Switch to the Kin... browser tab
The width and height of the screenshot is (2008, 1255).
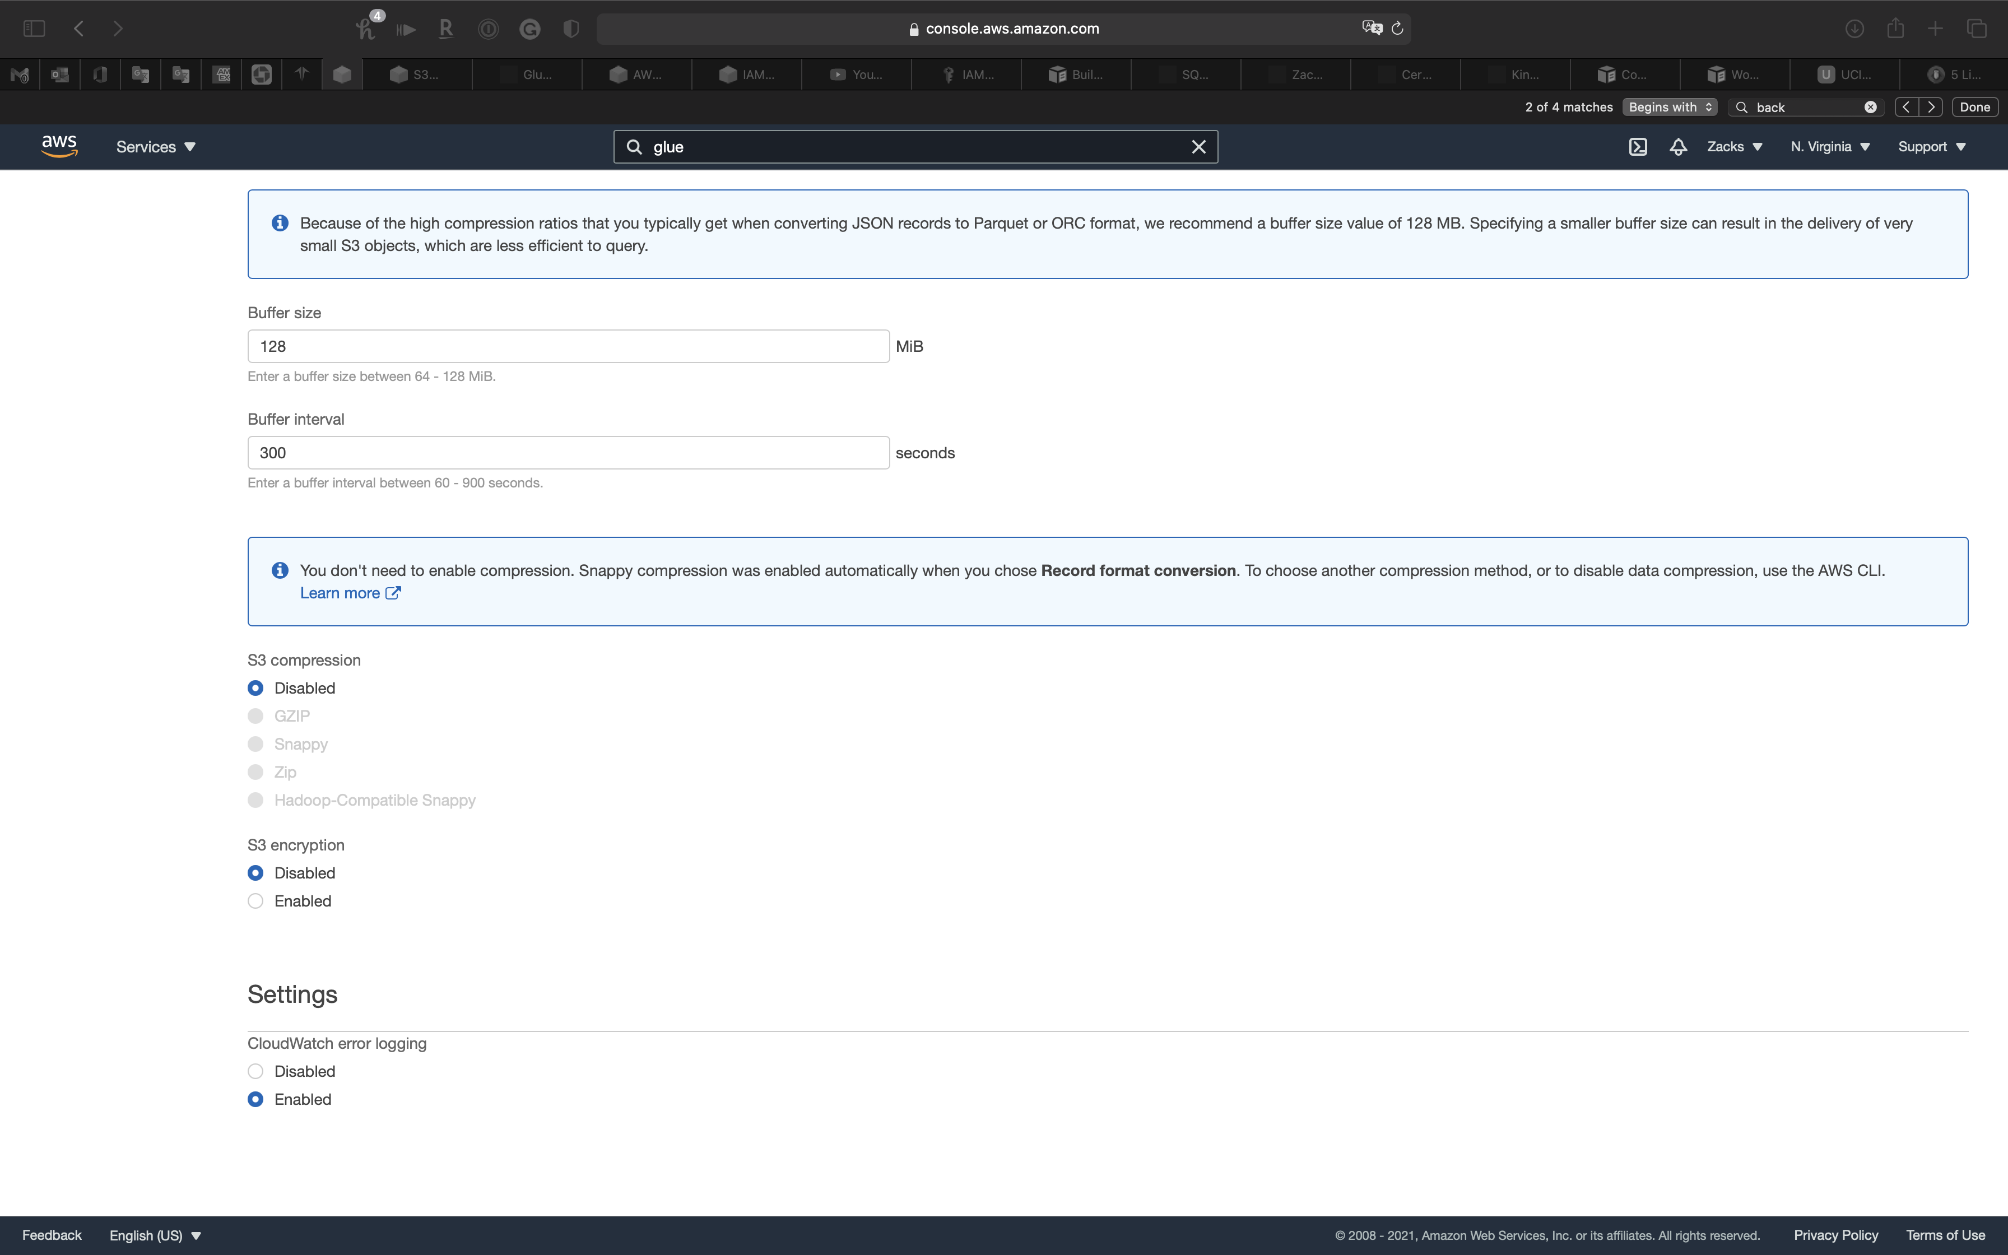(x=1515, y=75)
